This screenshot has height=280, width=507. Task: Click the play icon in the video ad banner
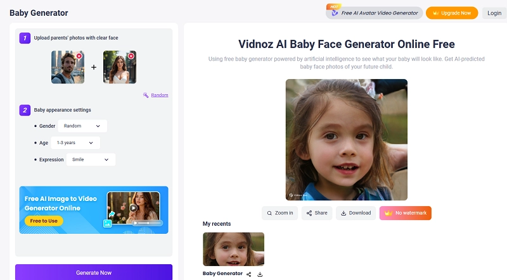[133, 207]
